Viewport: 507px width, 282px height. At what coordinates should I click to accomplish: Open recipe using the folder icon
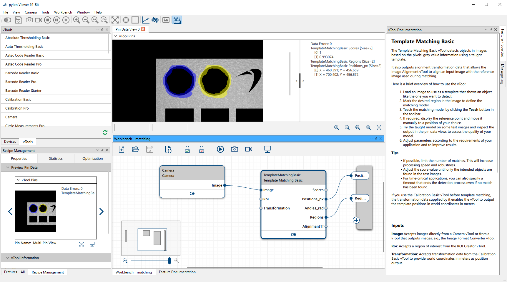tap(135, 149)
